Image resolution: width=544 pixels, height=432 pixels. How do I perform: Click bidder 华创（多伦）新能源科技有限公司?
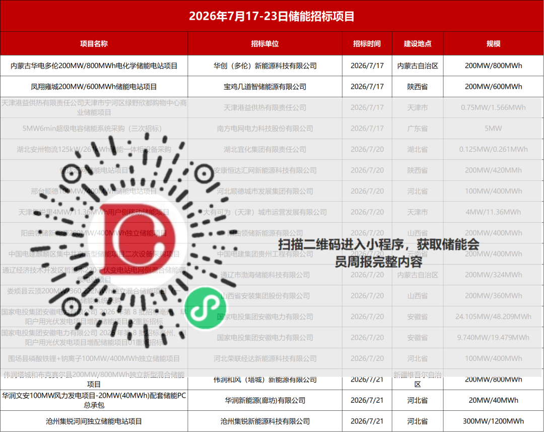click(x=265, y=66)
